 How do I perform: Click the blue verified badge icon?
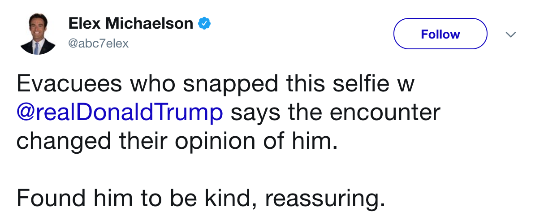(204, 24)
